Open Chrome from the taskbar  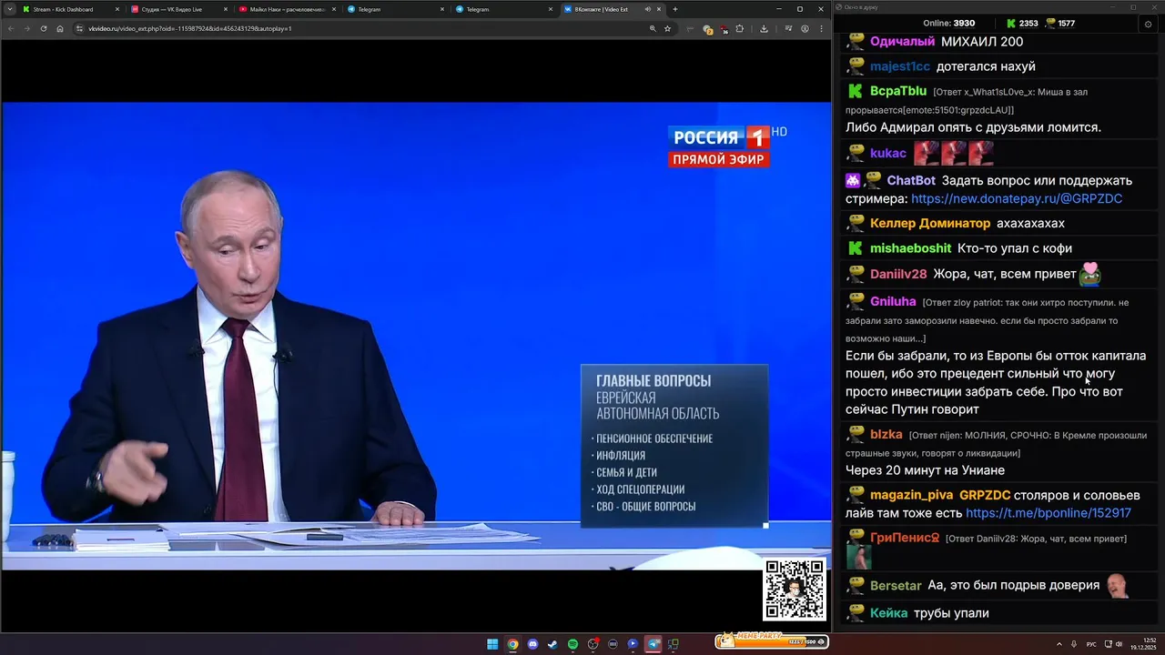512,644
